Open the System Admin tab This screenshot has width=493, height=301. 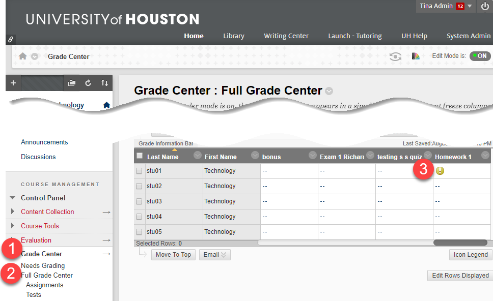click(469, 36)
